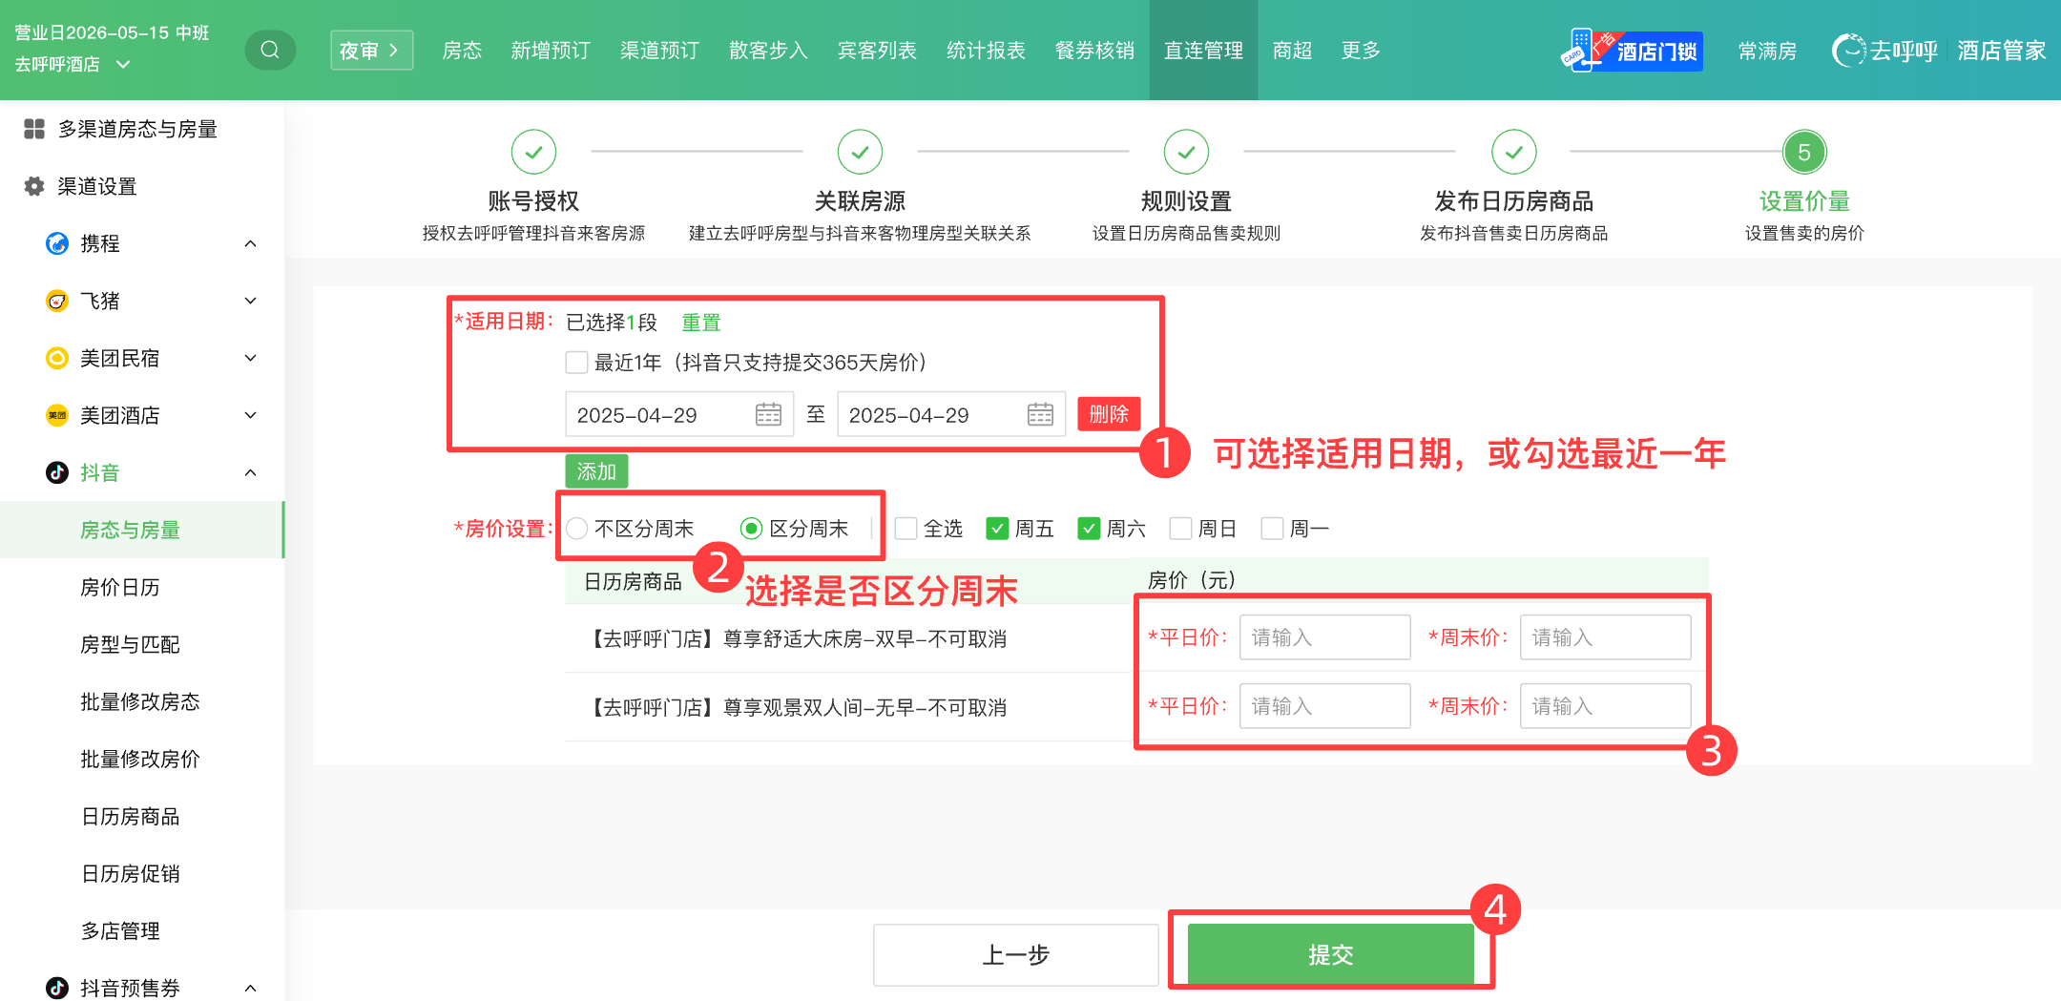The image size is (2061, 1001).
Task: Open the end date calendar icon
Action: pyautogui.click(x=1040, y=414)
